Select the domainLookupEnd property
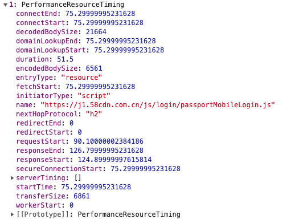 [x=47, y=41]
